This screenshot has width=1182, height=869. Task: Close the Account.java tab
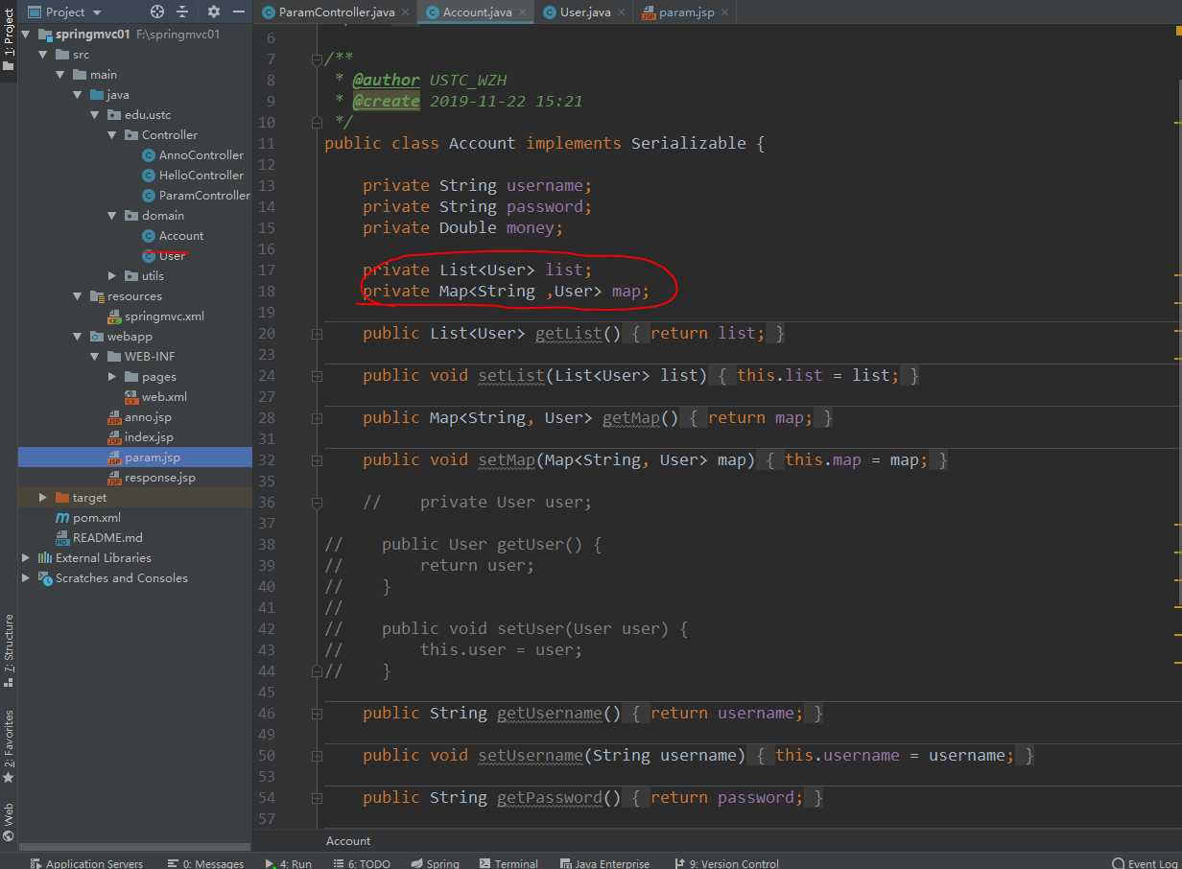[x=522, y=12]
